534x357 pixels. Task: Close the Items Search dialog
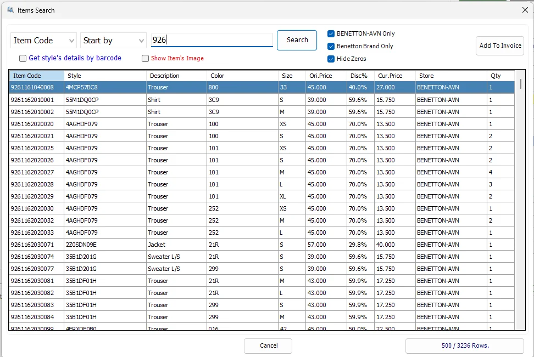pyautogui.click(x=525, y=10)
